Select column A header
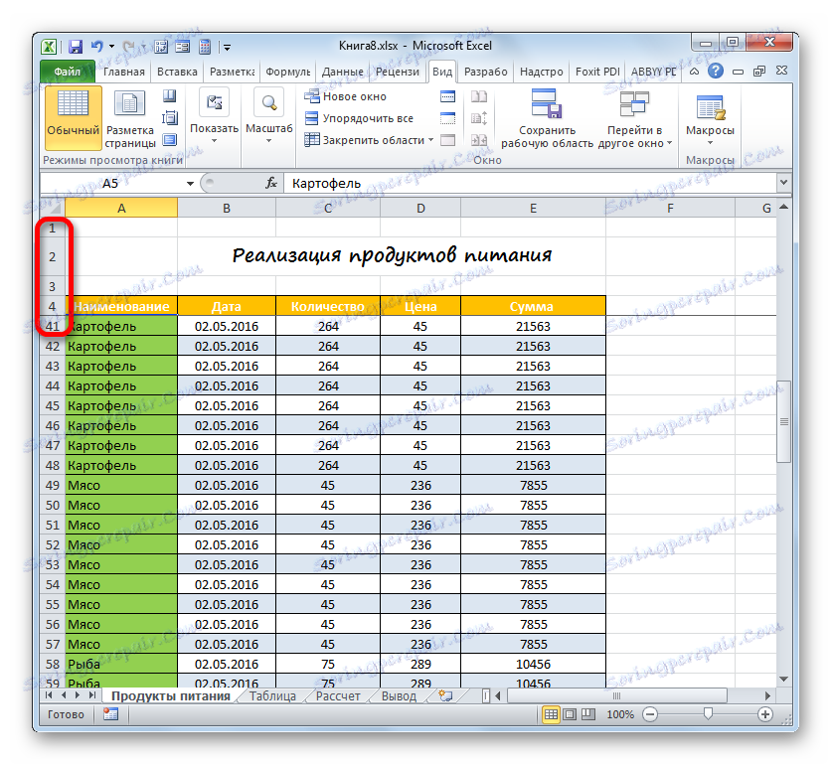The height and width of the screenshot is (765, 832). 121,208
